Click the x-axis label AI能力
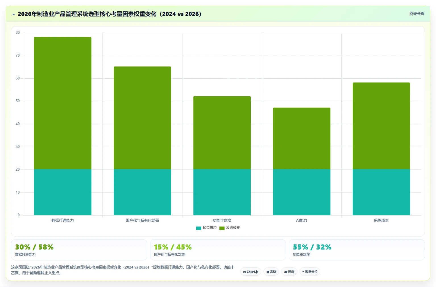The height and width of the screenshot is (287, 436). coord(302,220)
